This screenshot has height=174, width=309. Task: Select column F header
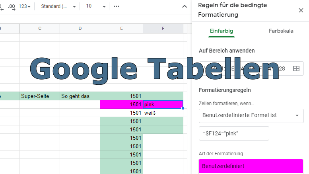coord(163,28)
